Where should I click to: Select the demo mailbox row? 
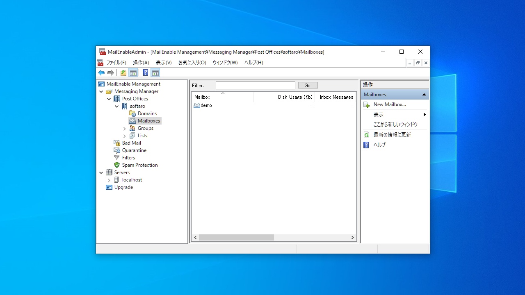(274, 105)
